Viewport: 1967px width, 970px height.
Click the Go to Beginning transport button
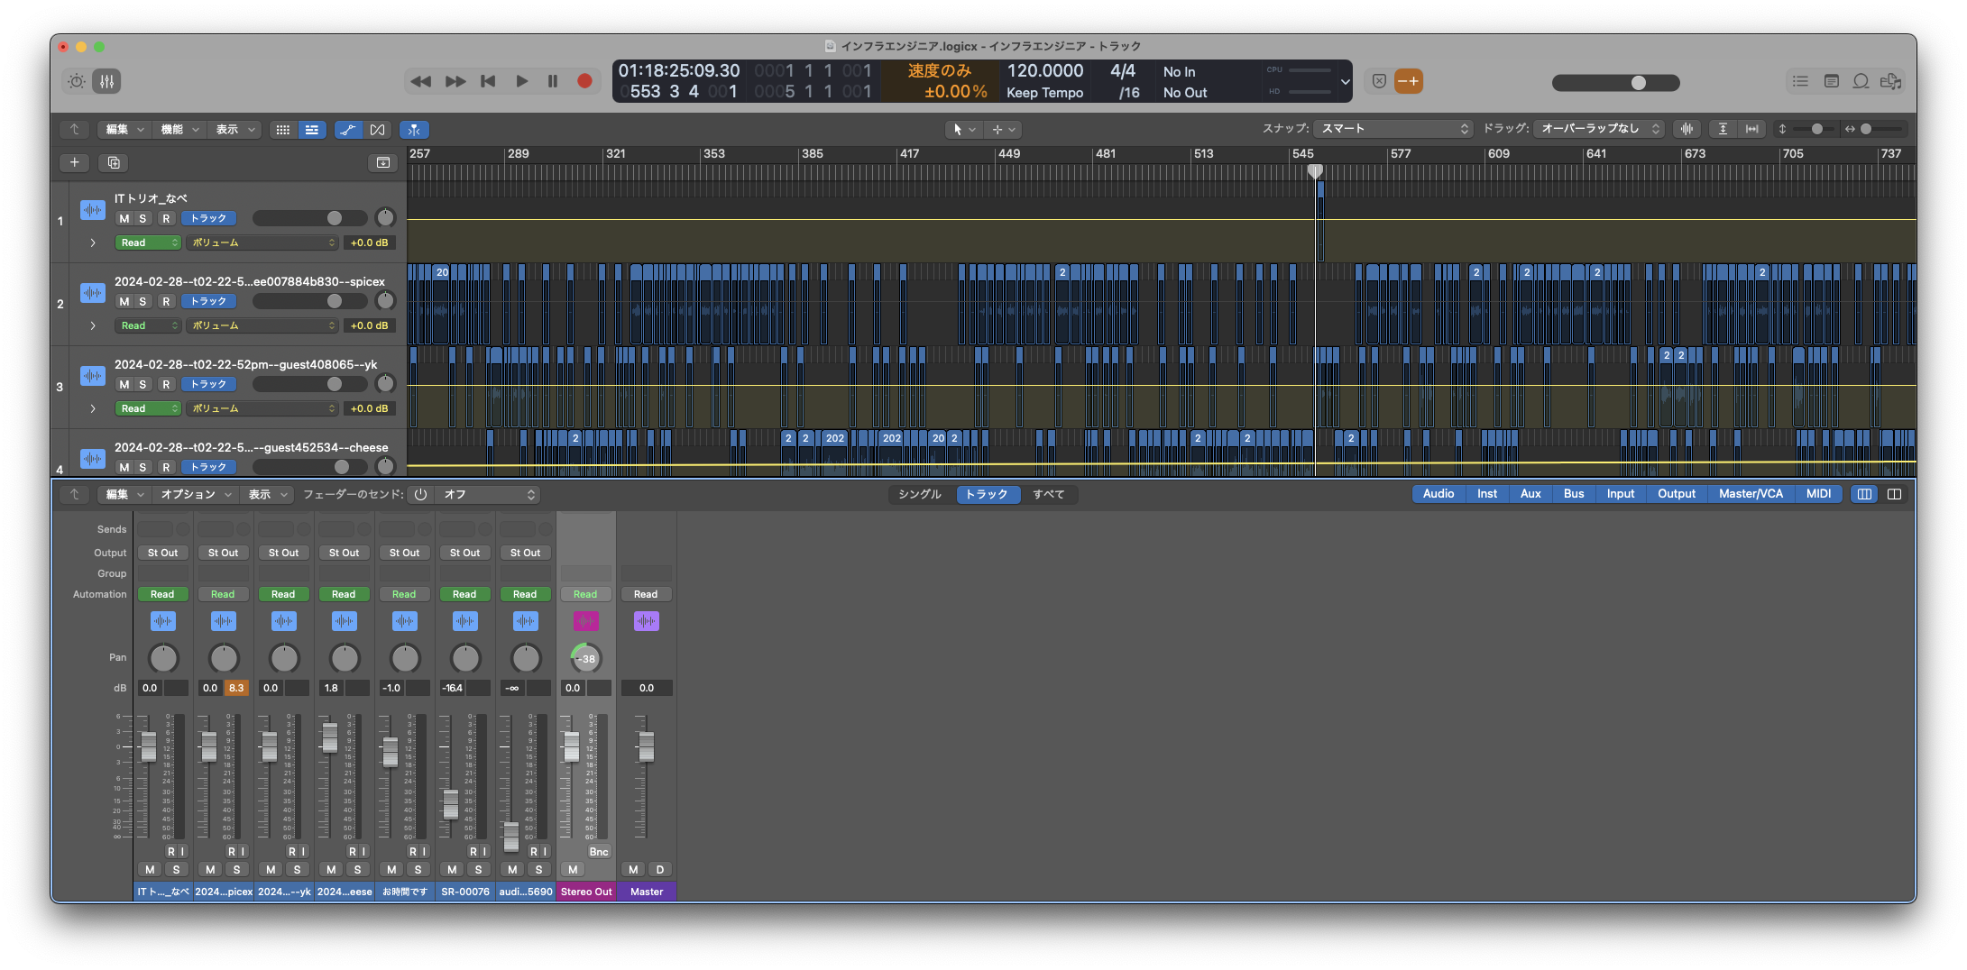[488, 81]
